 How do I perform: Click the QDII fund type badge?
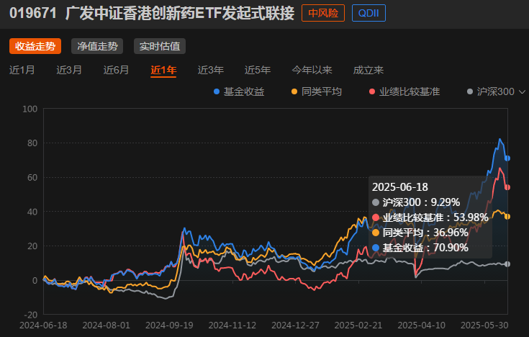pyautogui.click(x=369, y=13)
